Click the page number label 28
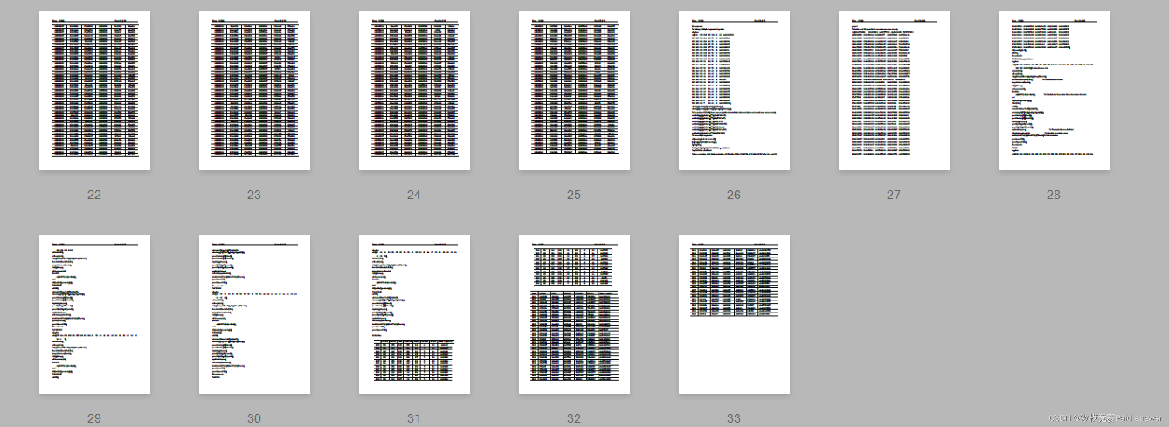 tap(1054, 195)
